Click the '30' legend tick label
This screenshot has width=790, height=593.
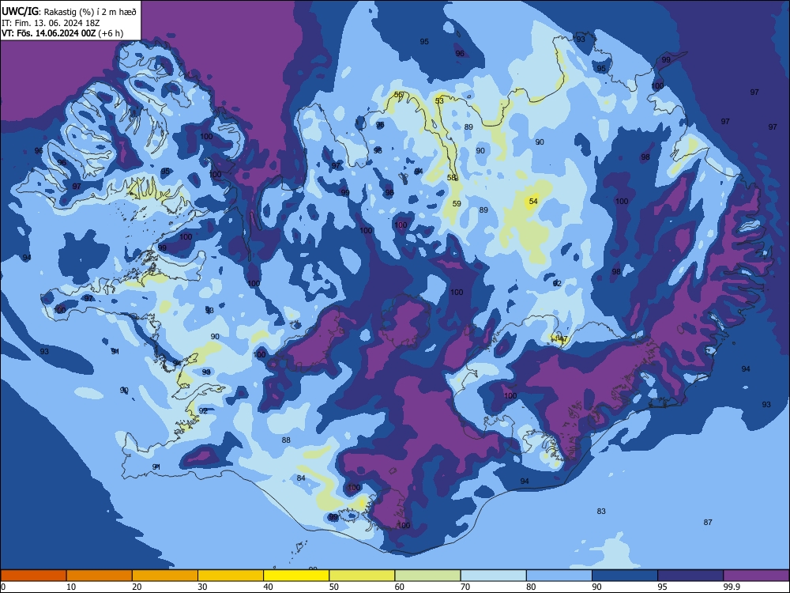click(202, 587)
